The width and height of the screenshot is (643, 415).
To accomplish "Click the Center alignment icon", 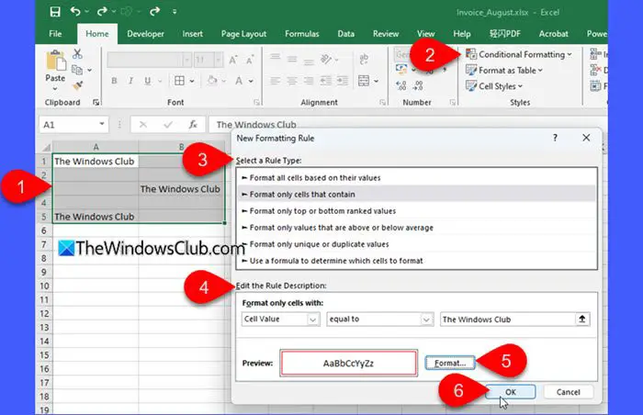I will pyautogui.click(x=292, y=81).
